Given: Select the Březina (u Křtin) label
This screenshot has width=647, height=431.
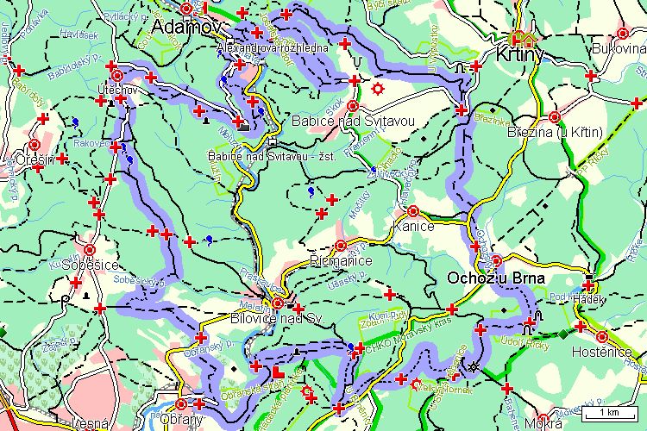Looking at the screenshot, I should coord(555,133).
